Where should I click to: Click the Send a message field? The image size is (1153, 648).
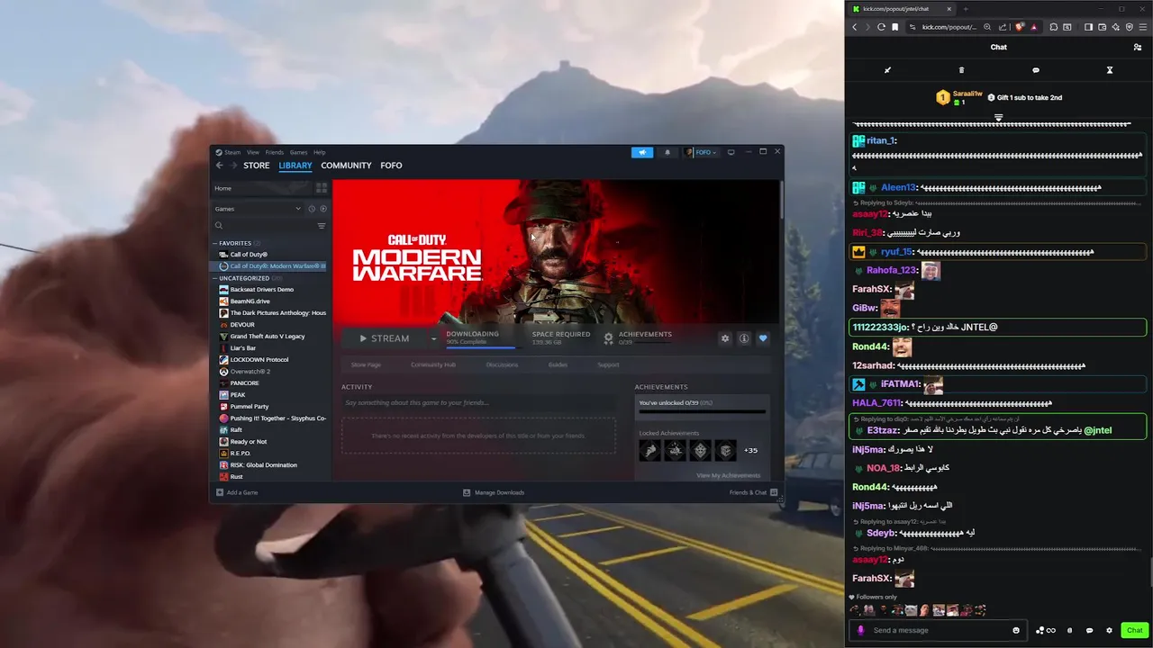[x=937, y=630]
